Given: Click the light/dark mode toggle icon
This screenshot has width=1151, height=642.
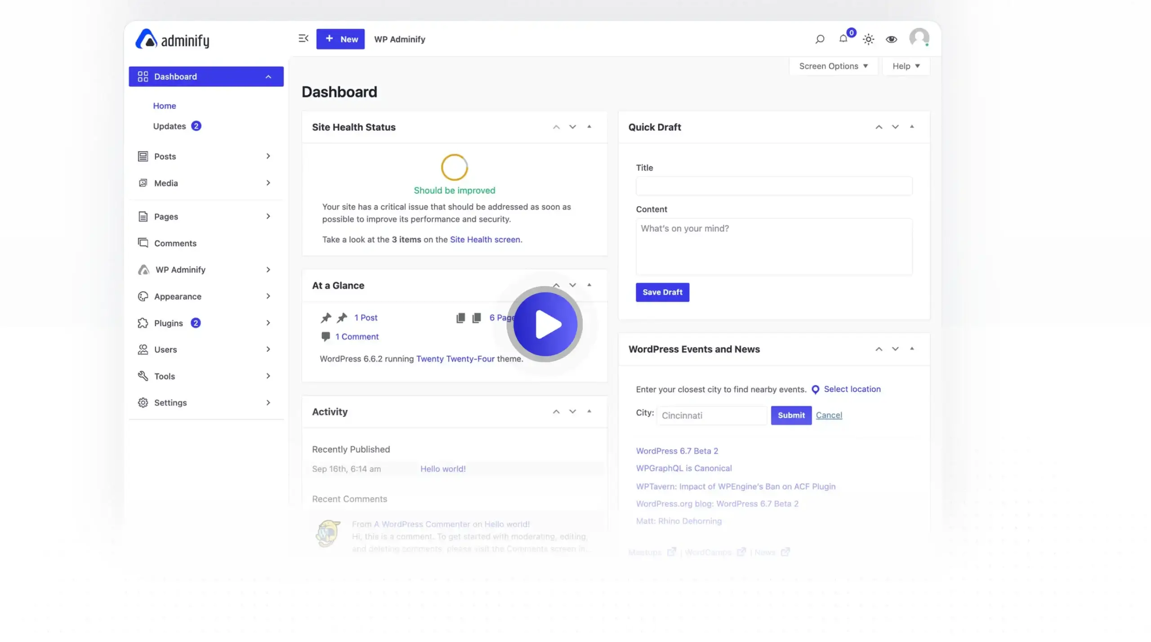Looking at the screenshot, I should pyautogui.click(x=867, y=39).
